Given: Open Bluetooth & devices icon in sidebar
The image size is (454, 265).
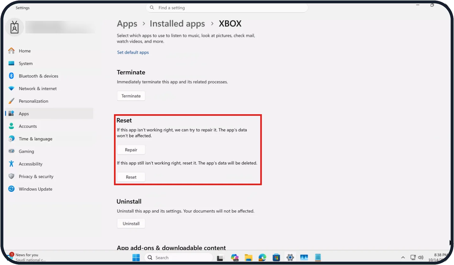Looking at the screenshot, I should pos(11,76).
